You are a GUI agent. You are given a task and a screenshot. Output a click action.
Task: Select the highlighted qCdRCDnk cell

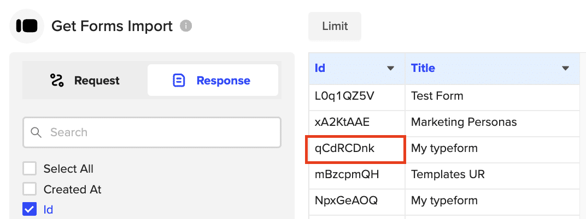(356, 149)
